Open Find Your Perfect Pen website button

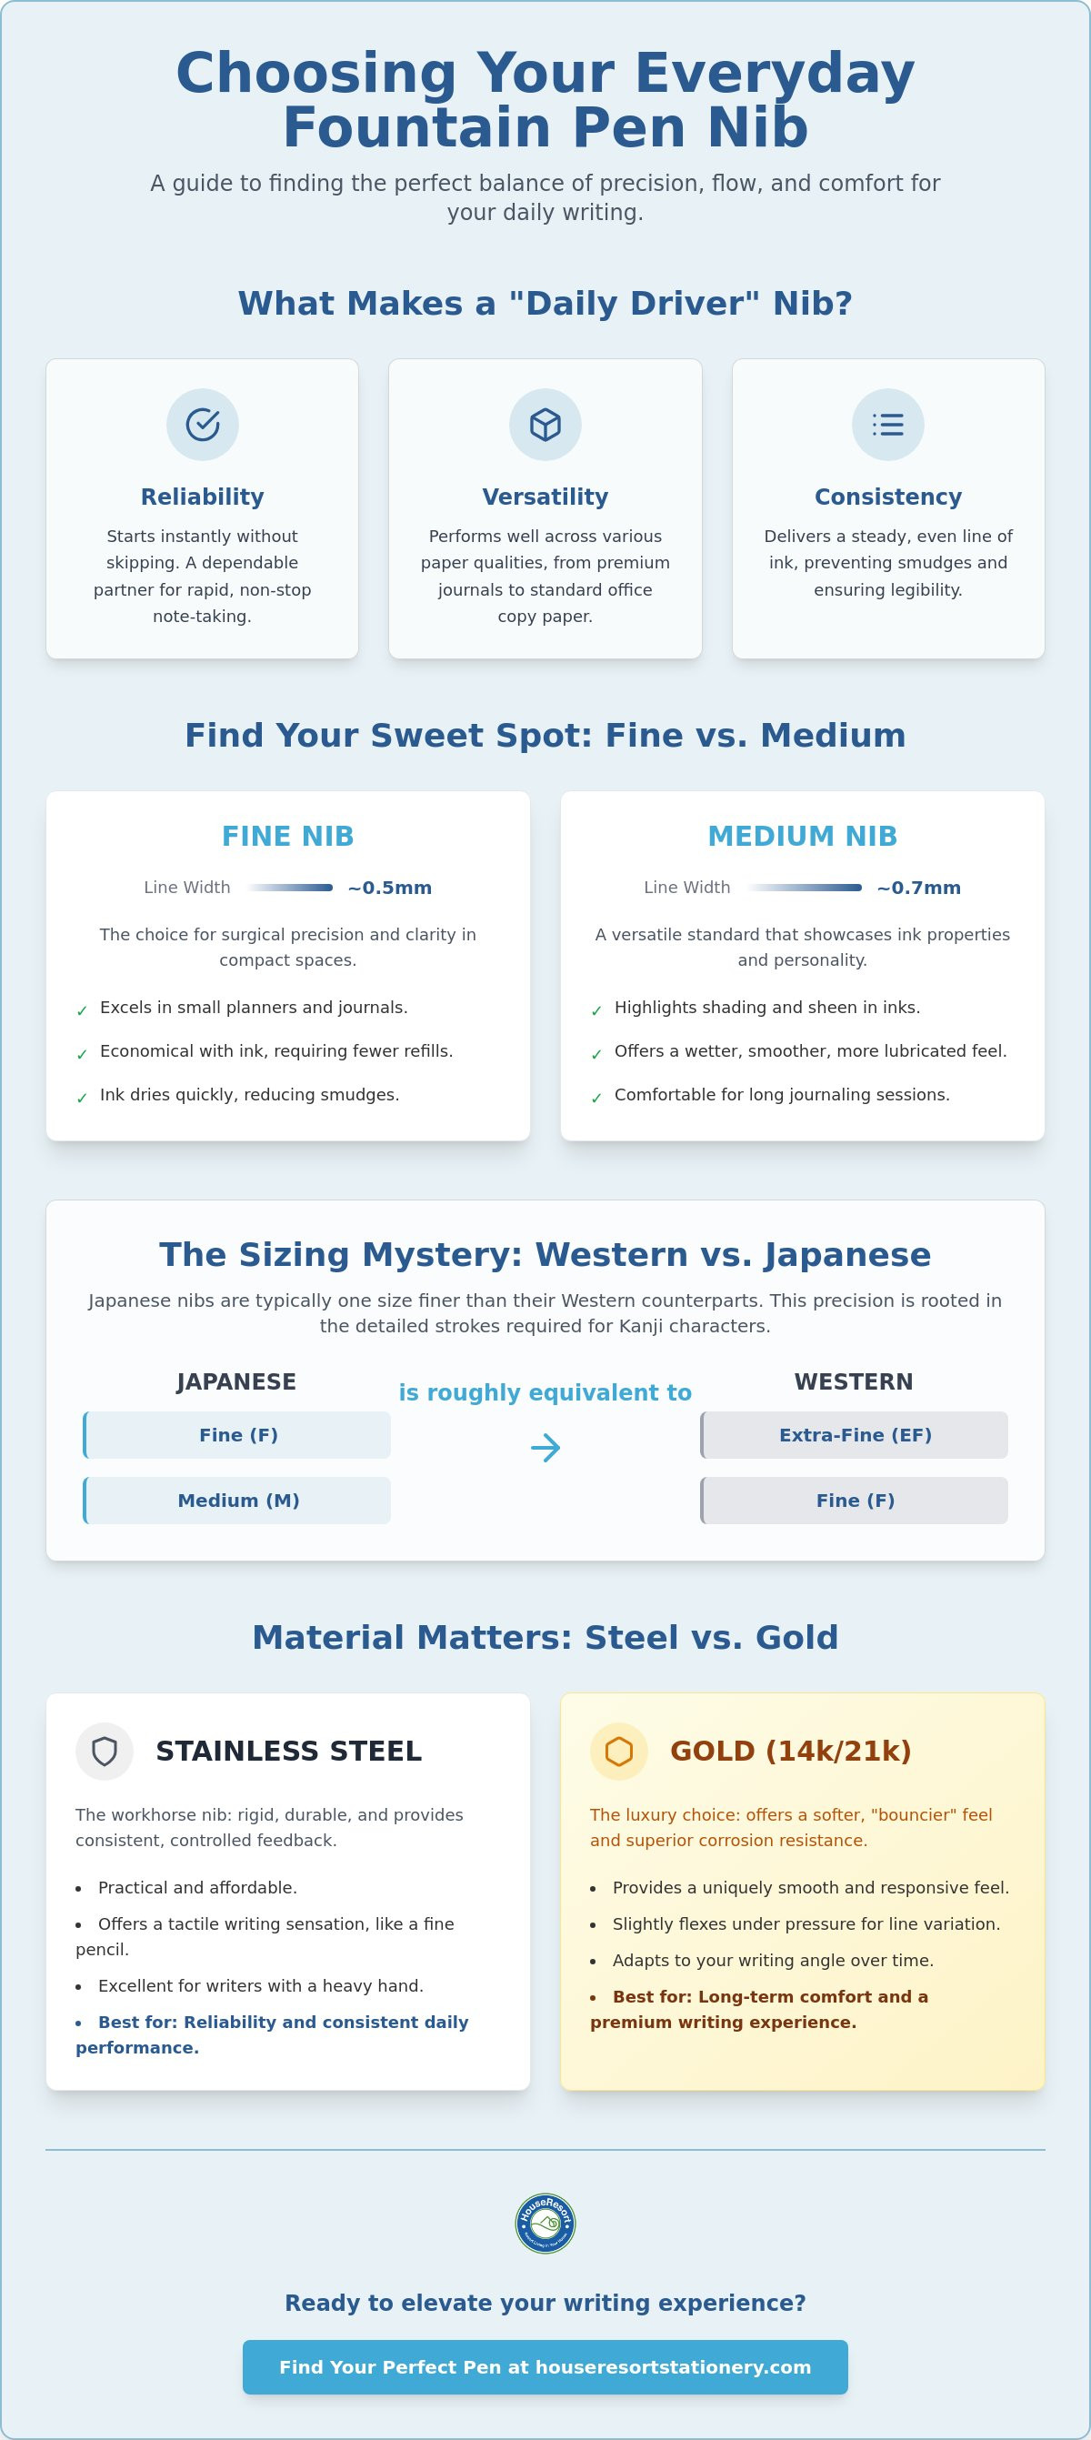pyautogui.click(x=545, y=2367)
